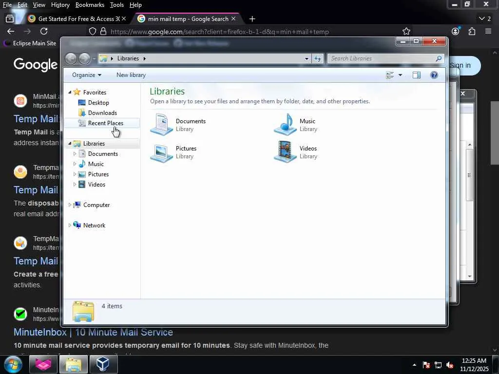Screen dimensions: 499x374
Task: Expand the Pictures tree node arrow
Action: [75, 174]
